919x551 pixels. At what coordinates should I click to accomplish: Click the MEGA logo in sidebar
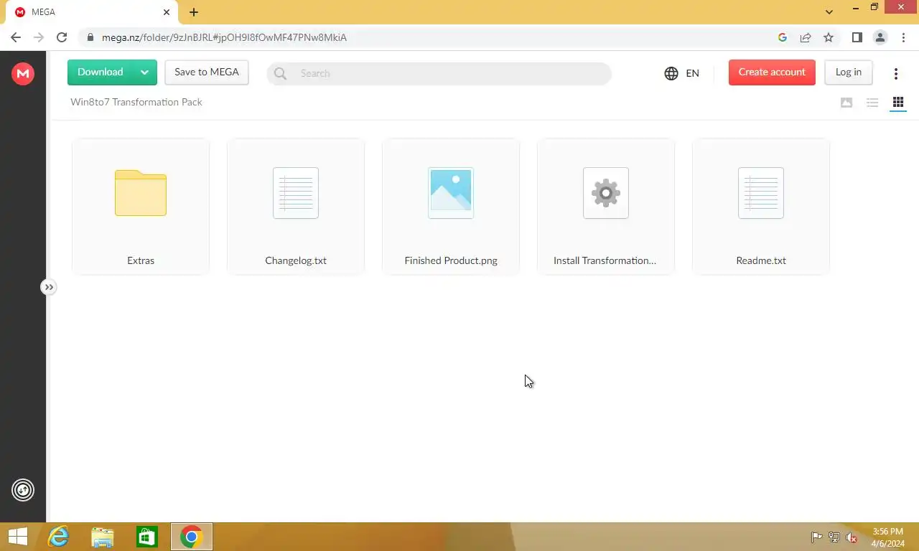[23, 73]
